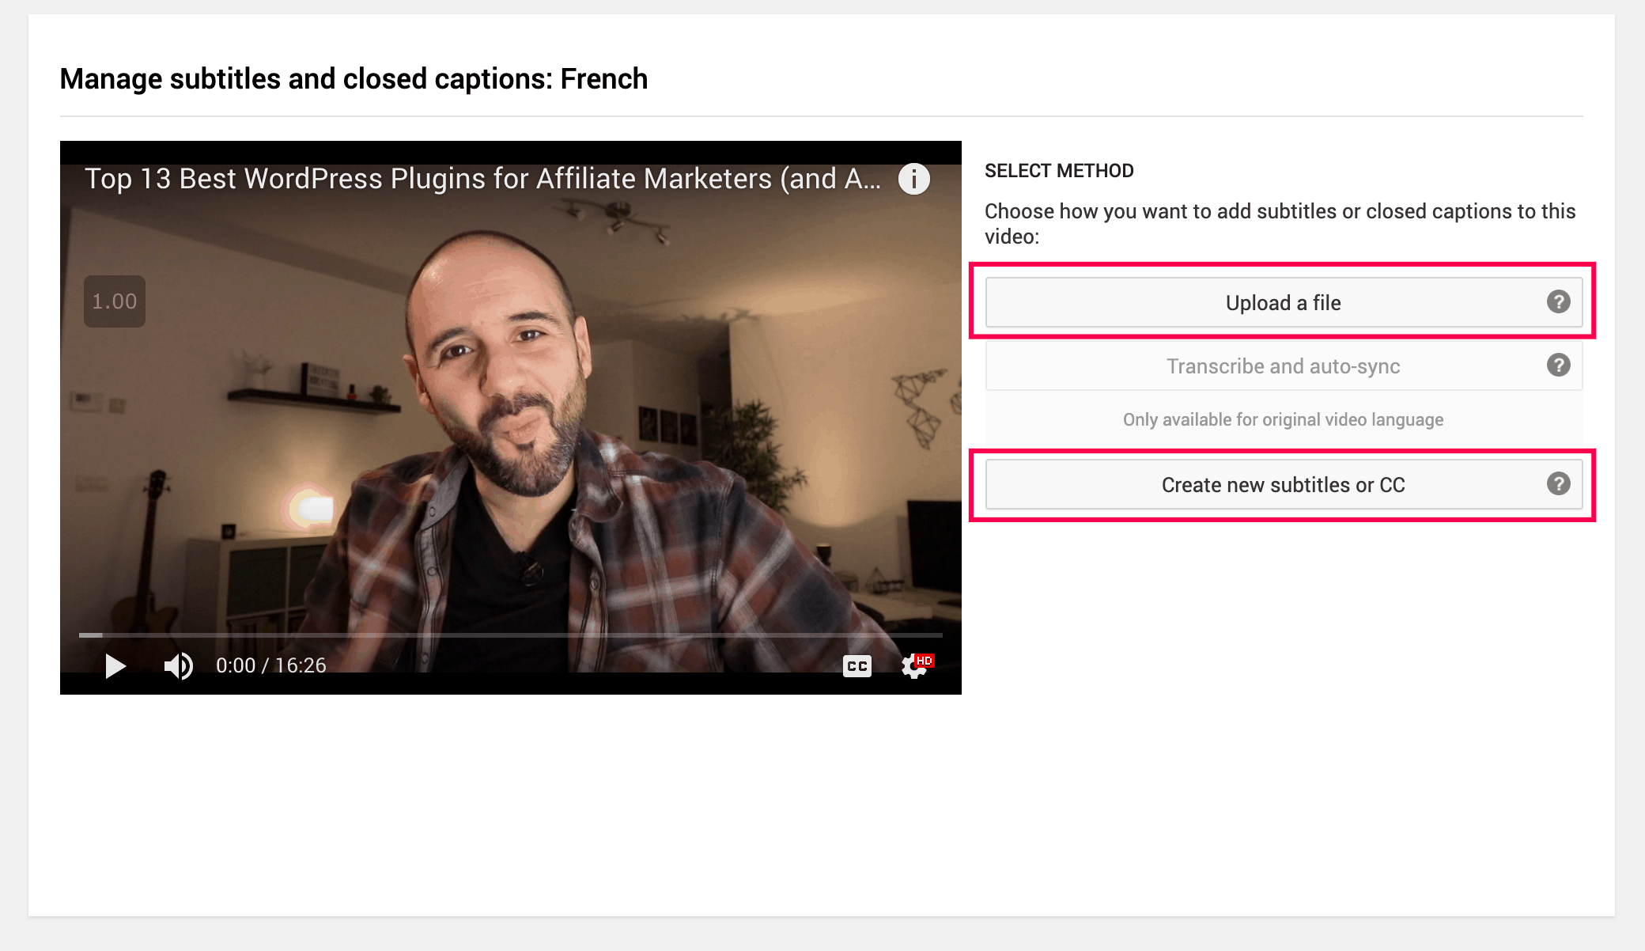
Task: Open help for Upload a file
Action: coord(1558,301)
